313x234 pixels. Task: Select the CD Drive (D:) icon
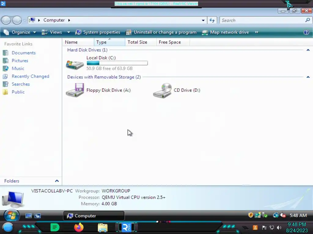[162, 90]
